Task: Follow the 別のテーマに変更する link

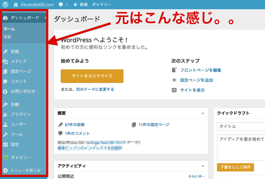Action: click(95, 89)
